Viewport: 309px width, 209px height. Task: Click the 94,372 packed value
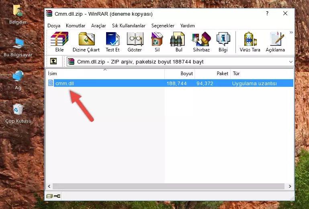click(x=205, y=84)
